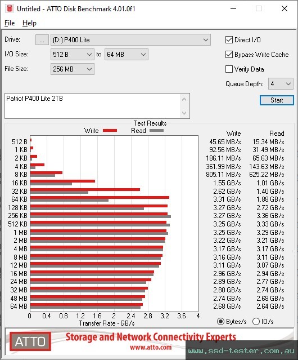The height and width of the screenshot is (360, 298).
Task: Click the description box scroll up arrow
Action: pyautogui.click(x=184, y=100)
